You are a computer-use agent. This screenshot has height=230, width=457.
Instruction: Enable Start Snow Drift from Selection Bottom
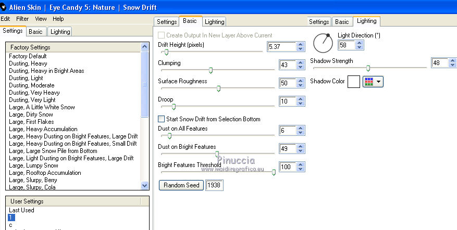click(161, 119)
